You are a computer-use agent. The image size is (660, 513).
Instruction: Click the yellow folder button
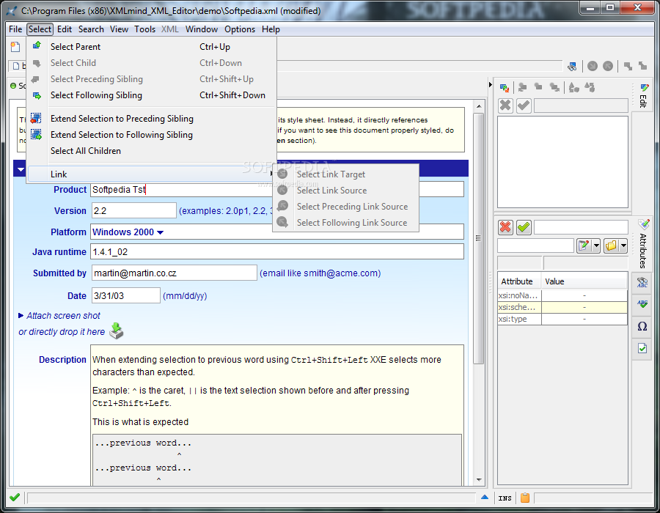611,246
